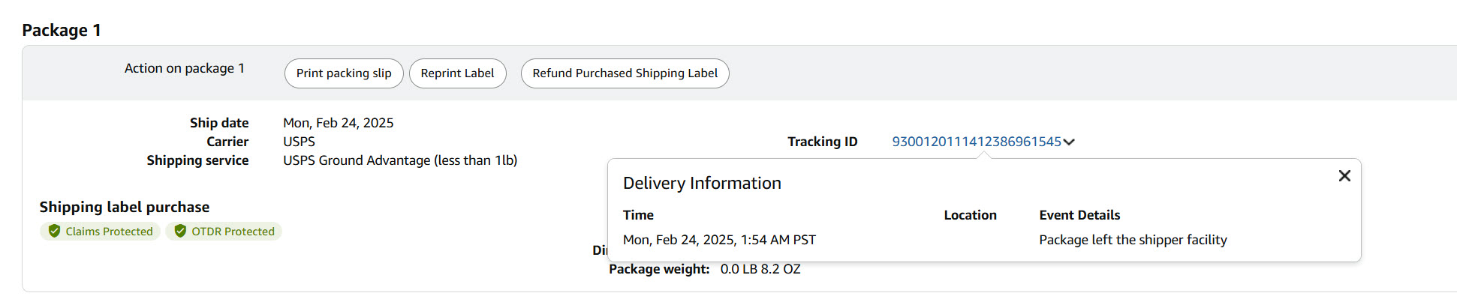1457x299 pixels.
Task: Close the Delivery Information popup
Action: [x=1344, y=175]
